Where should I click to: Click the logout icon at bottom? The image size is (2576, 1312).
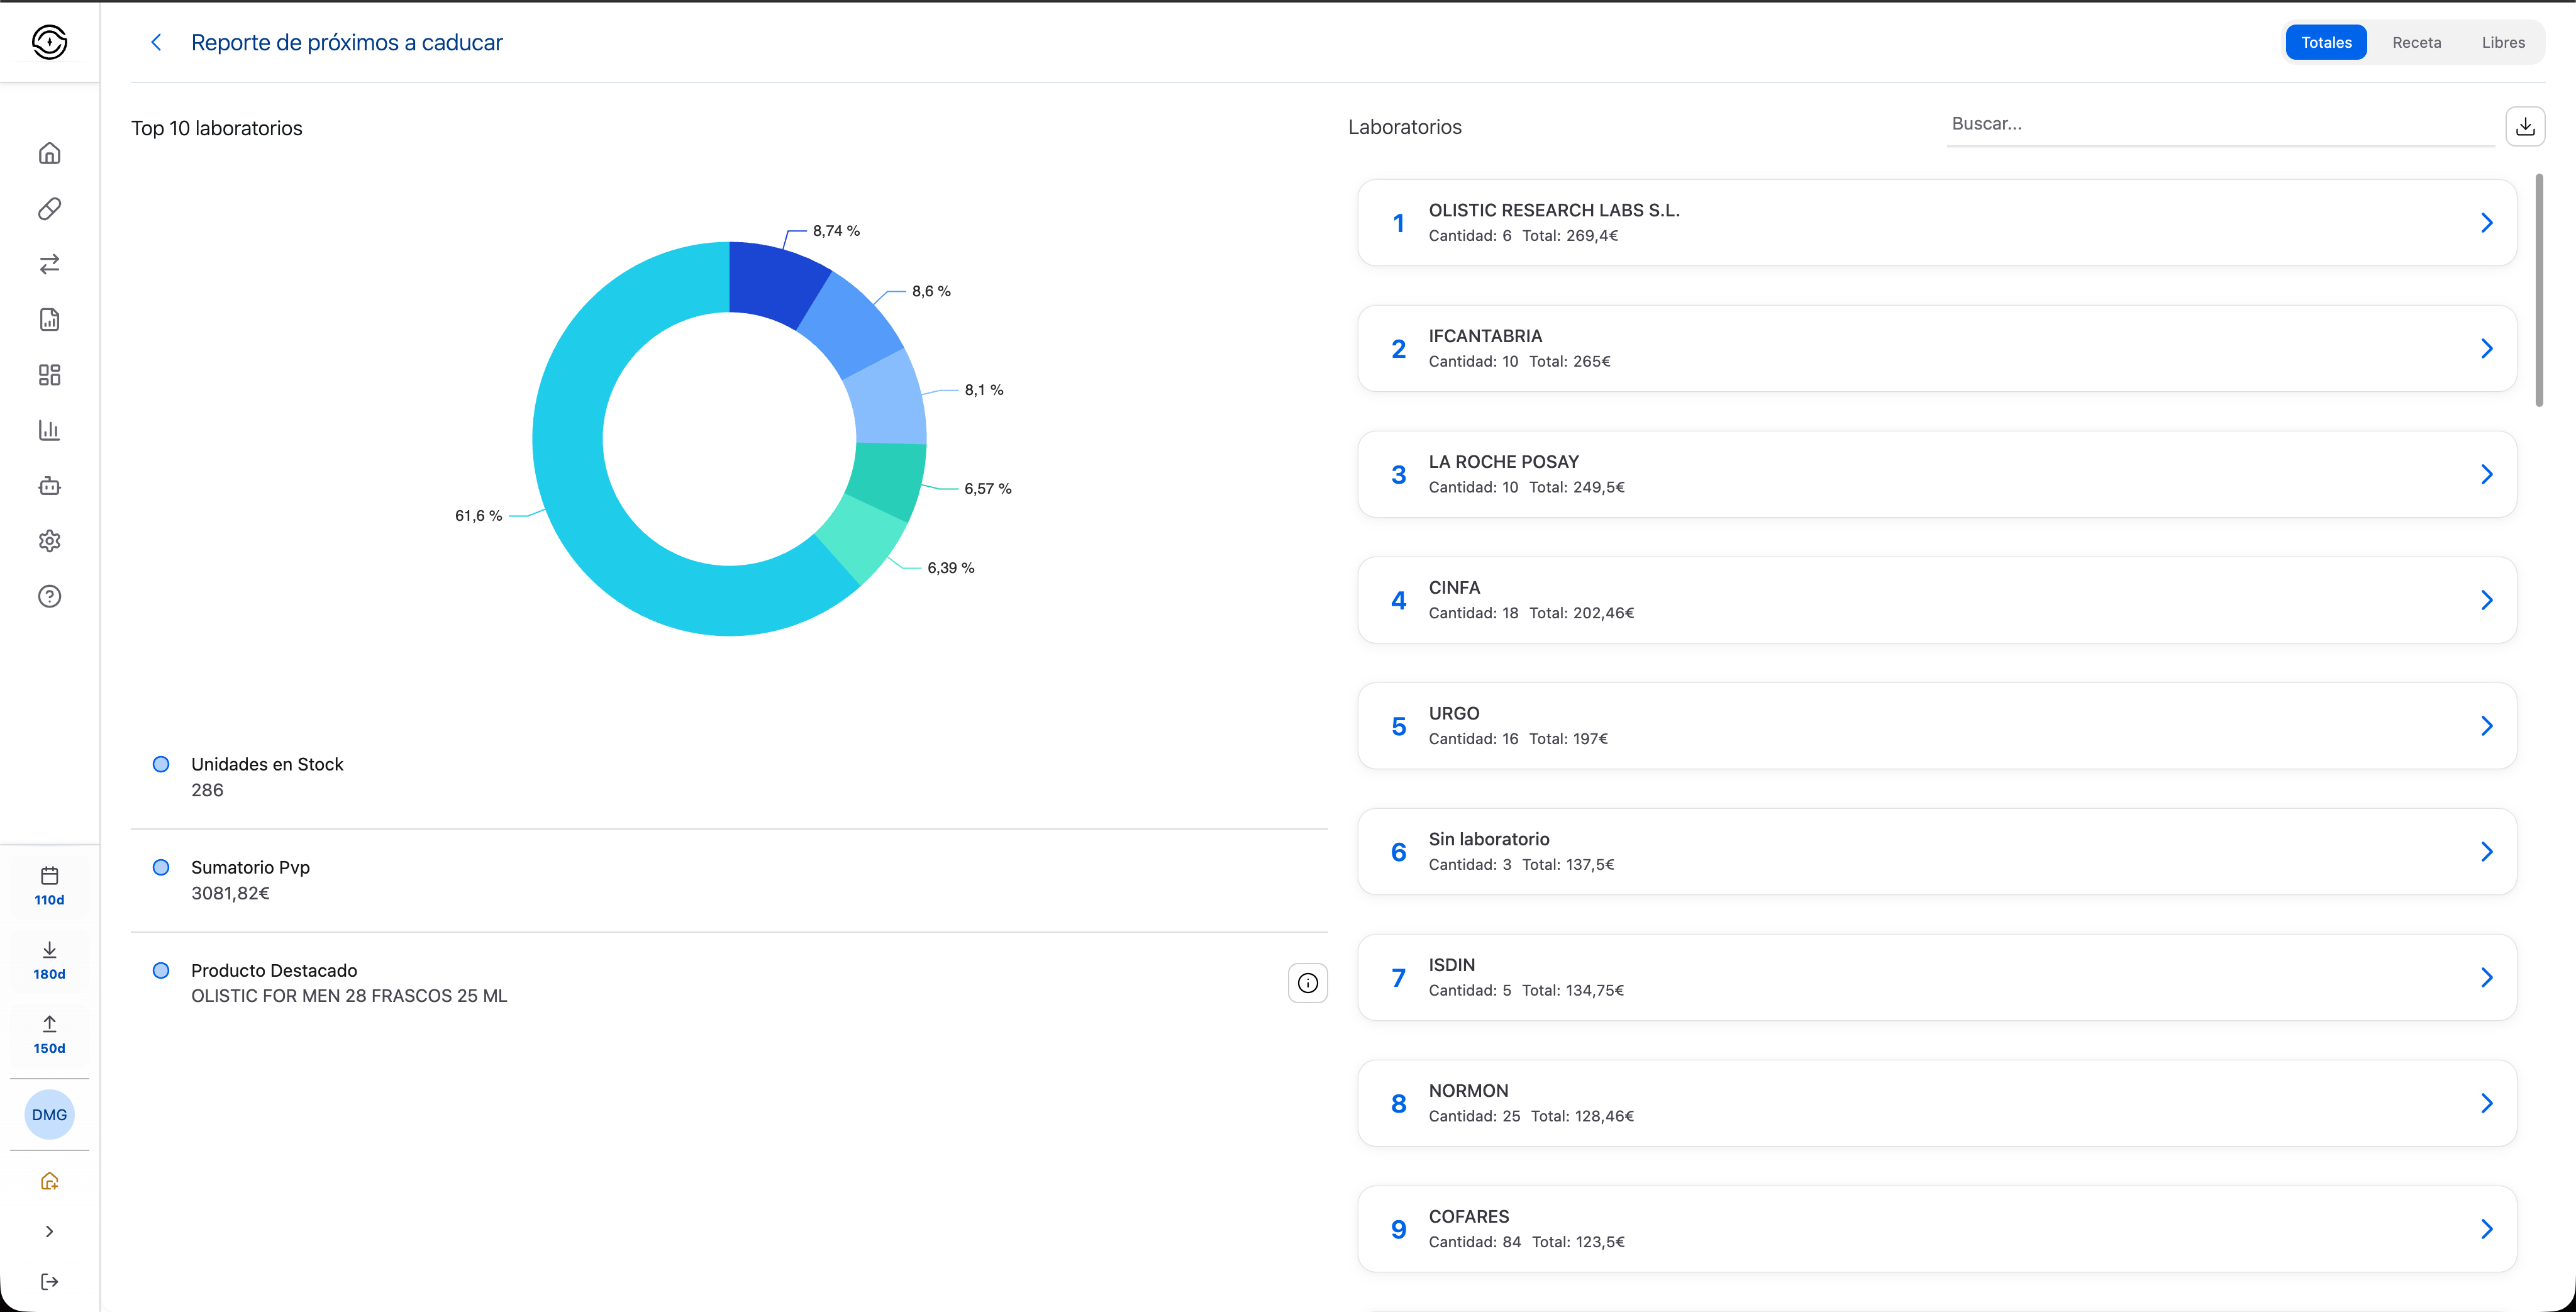[x=49, y=1282]
